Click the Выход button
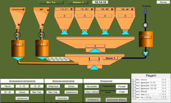The image size is (171, 103). pyautogui.click(x=163, y=2)
